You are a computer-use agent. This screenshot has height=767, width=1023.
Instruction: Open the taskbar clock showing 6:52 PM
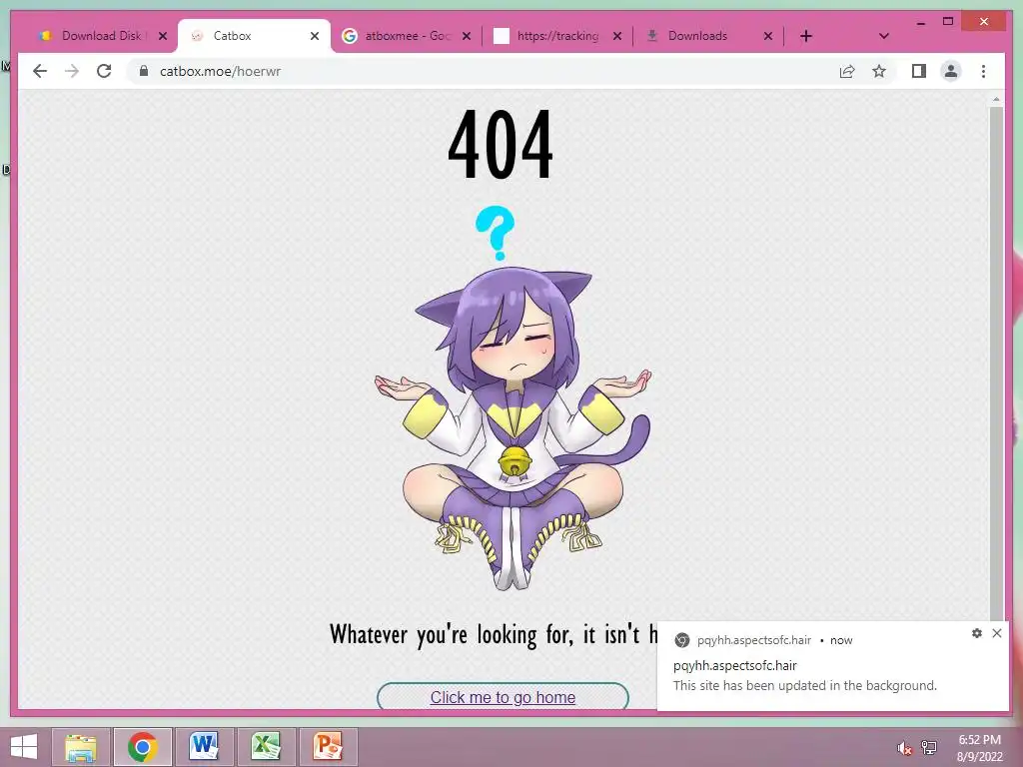click(979, 748)
